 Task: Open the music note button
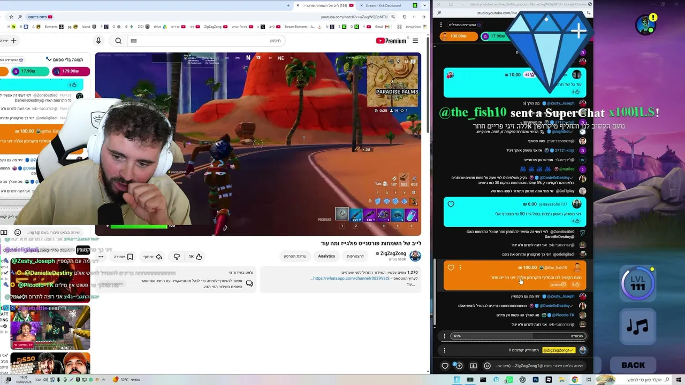point(637,327)
